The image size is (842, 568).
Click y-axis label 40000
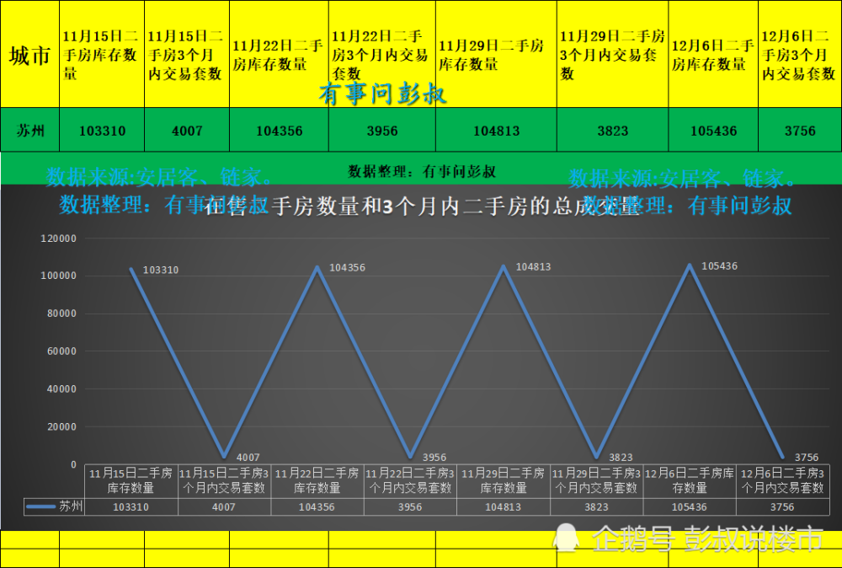pos(61,388)
